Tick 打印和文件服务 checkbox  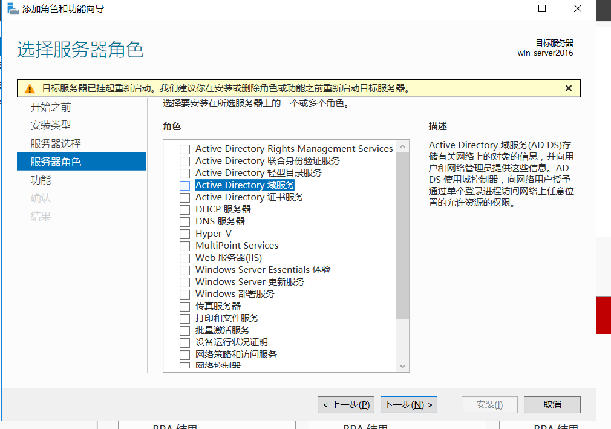[185, 318]
